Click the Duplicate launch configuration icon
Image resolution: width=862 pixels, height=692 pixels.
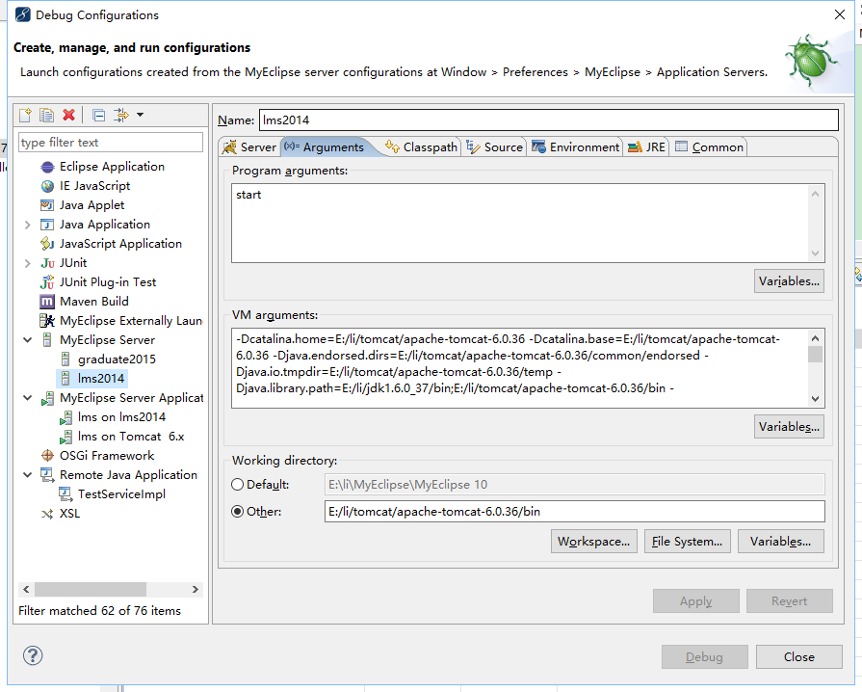click(47, 115)
